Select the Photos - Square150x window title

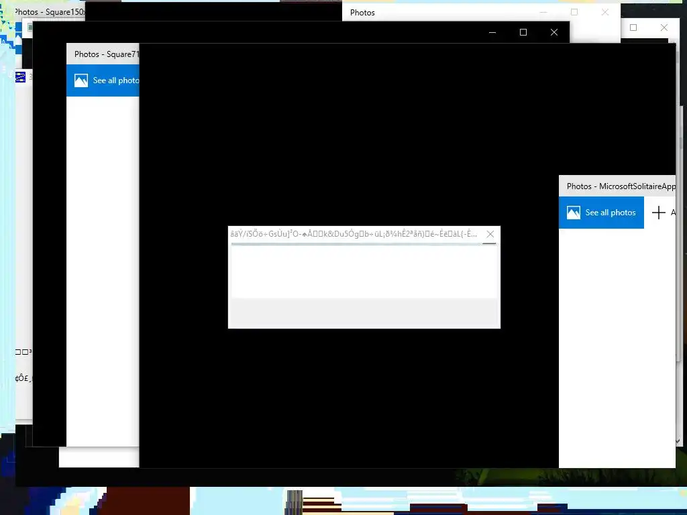pos(50,12)
